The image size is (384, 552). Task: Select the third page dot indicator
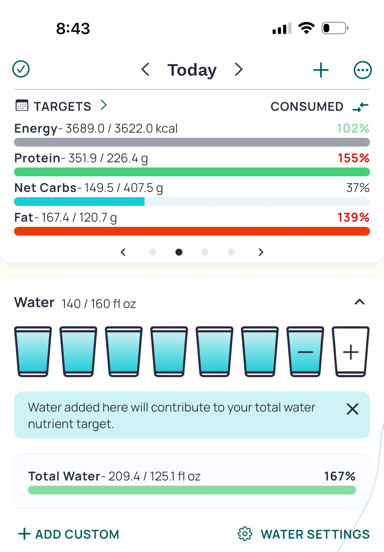point(205,252)
